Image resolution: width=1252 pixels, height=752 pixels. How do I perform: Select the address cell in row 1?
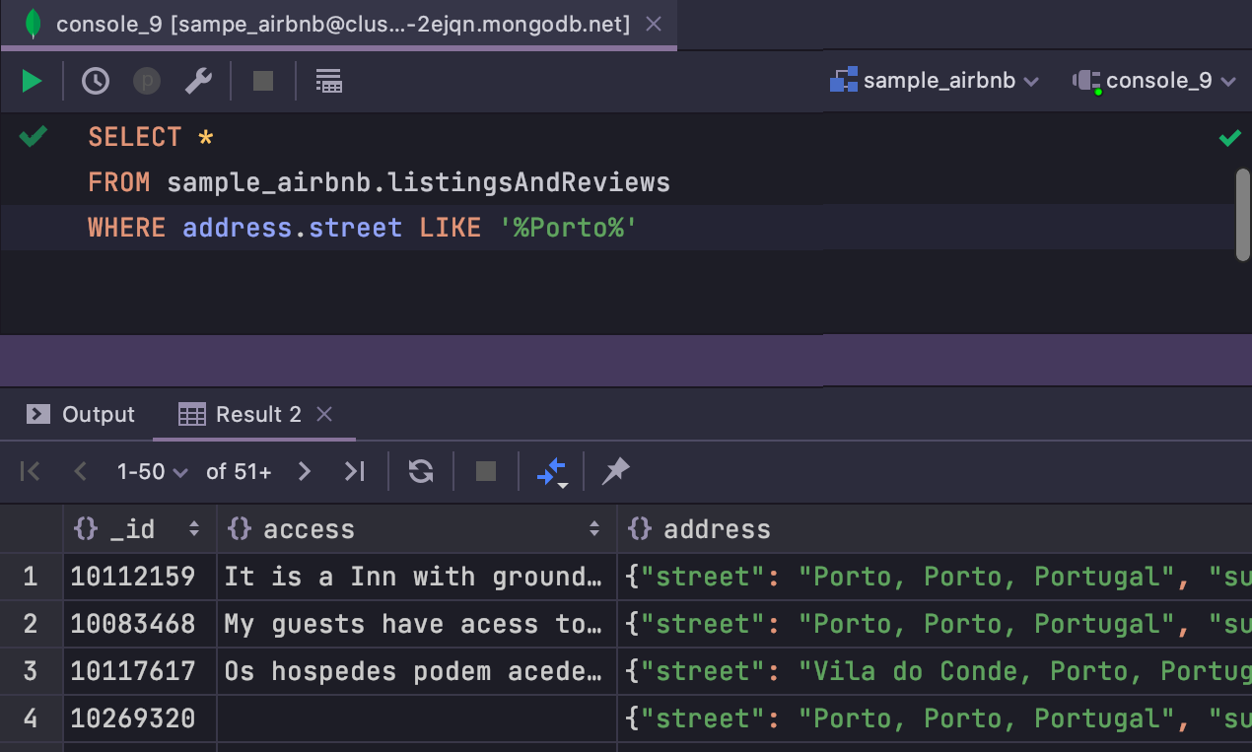coord(935,577)
